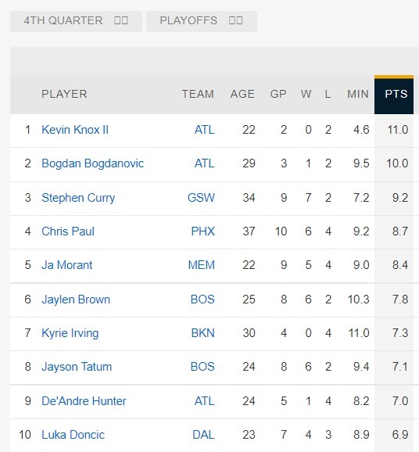Sort table by PTS column
This screenshot has height=452, width=419.
click(x=394, y=94)
